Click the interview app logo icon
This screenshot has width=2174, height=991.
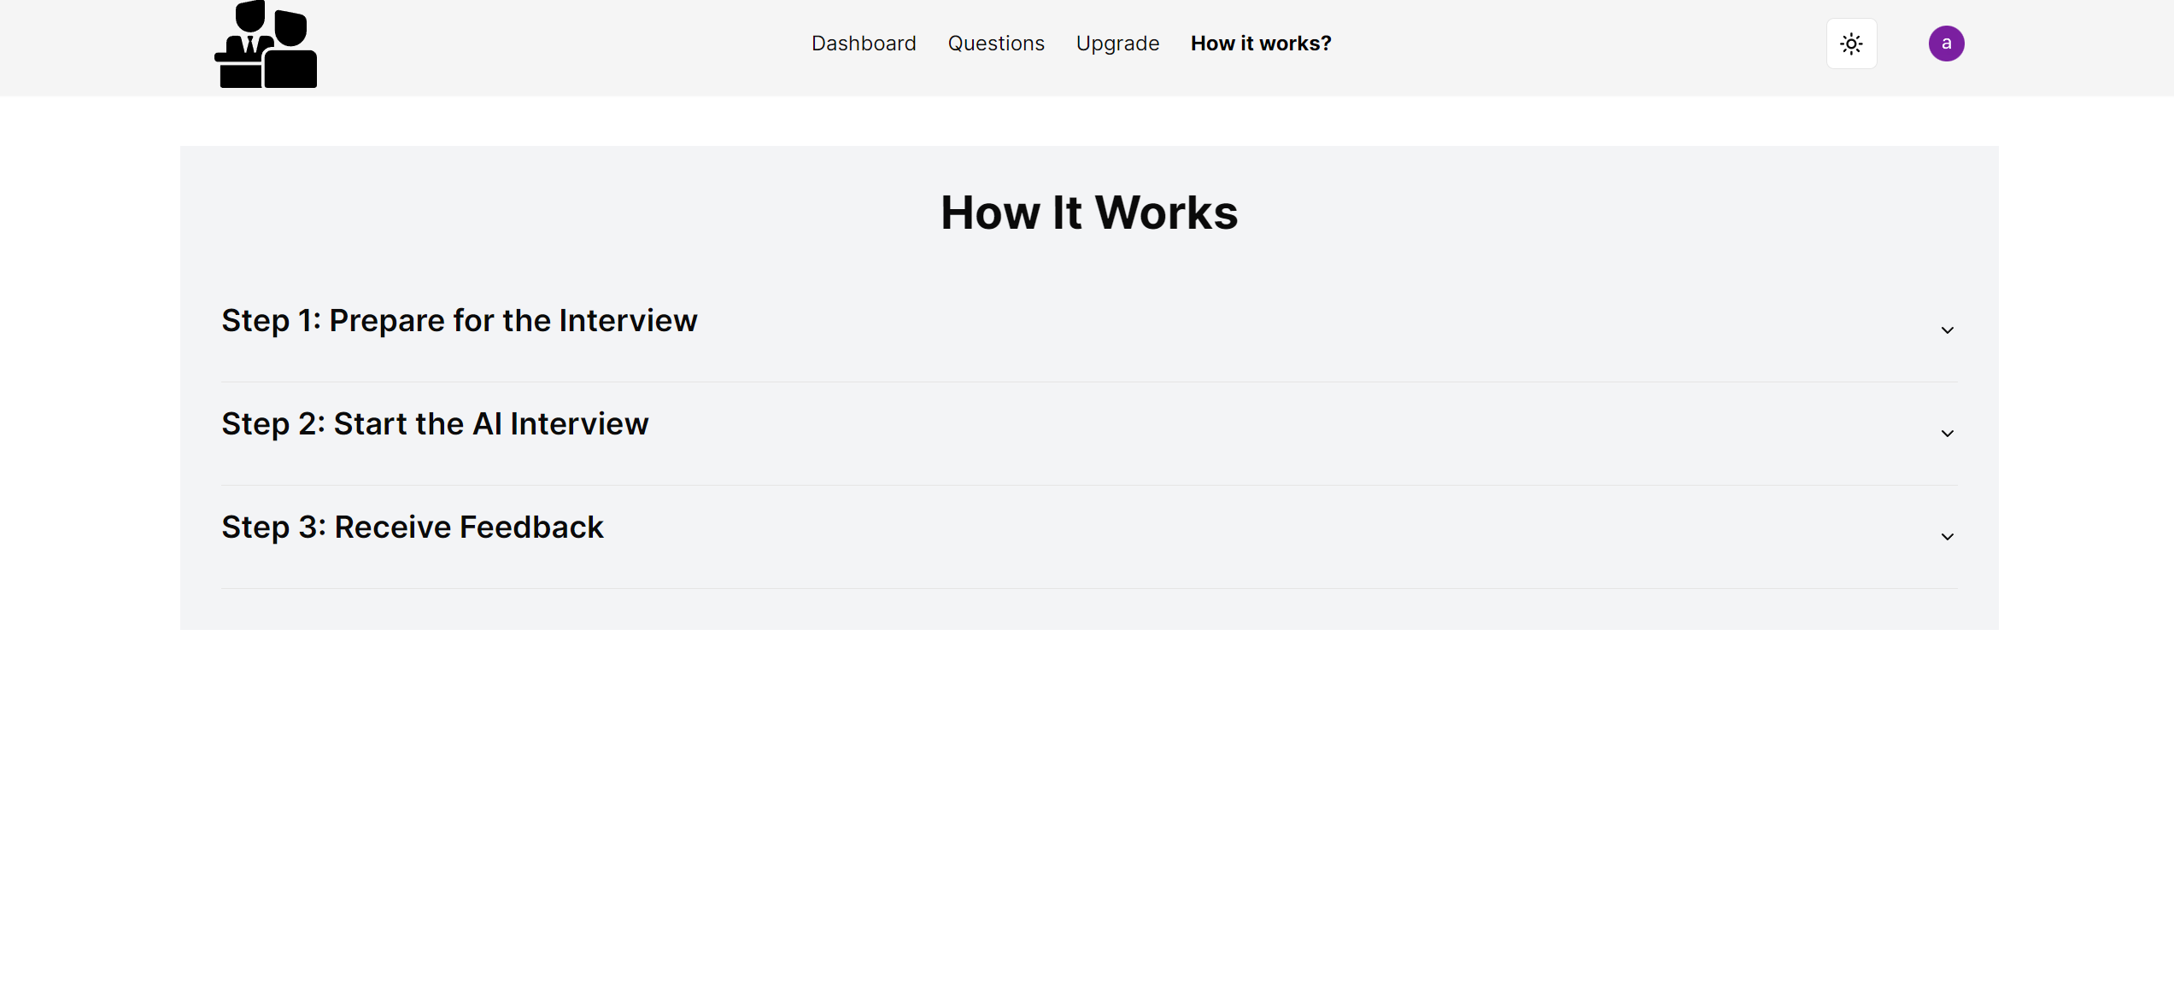point(266,44)
